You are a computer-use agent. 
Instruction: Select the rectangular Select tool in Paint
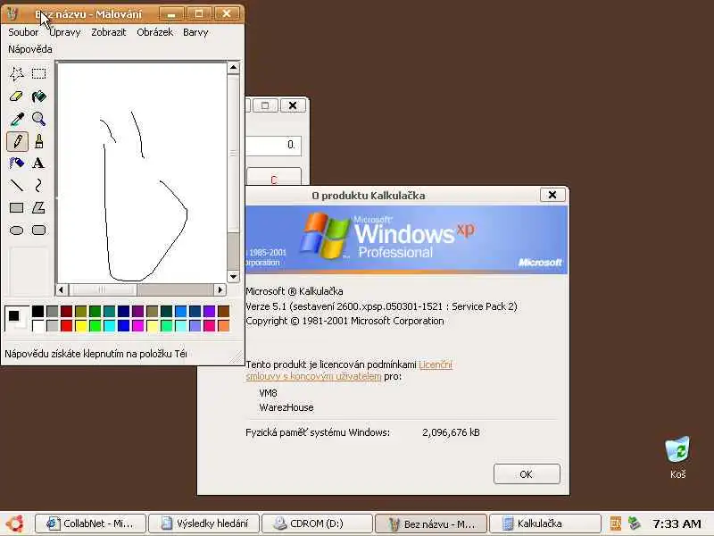click(38, 74)
